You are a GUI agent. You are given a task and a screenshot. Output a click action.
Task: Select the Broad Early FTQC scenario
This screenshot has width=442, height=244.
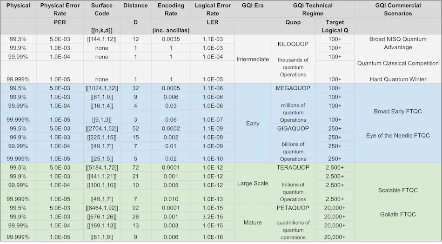[398, 111]
